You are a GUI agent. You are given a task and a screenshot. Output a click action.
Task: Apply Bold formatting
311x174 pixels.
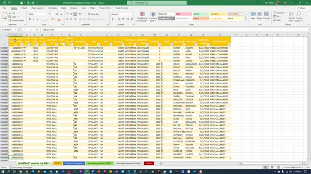point(30,19)
